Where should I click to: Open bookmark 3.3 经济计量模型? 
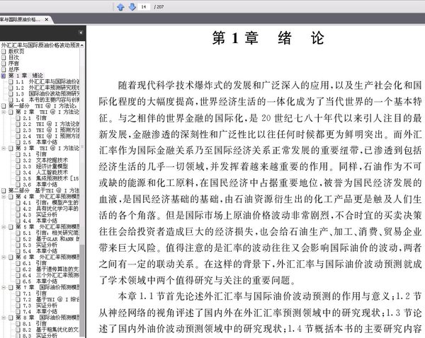[x=45, y=166]
